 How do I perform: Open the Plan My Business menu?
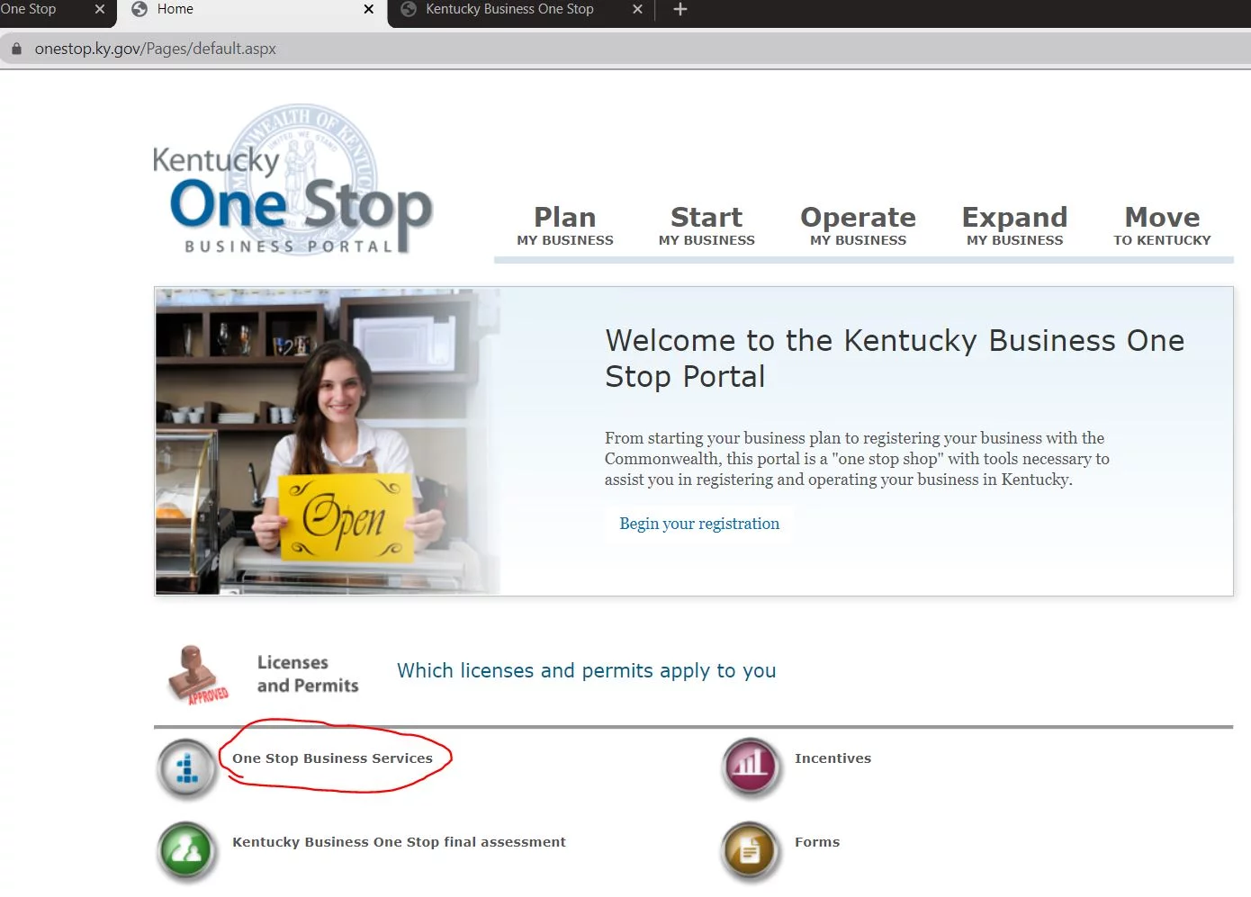pyautogui.click(x=564, y=226)
